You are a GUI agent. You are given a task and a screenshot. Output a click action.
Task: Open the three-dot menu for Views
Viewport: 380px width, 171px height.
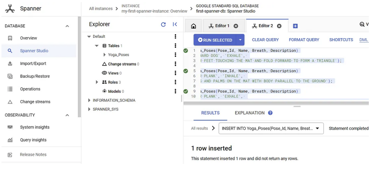tap(175, 73)
